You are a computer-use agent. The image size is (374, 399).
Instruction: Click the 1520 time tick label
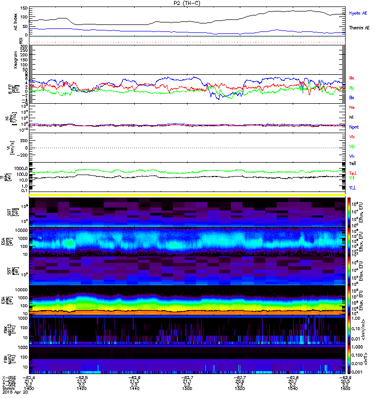pyautogui.click(x=240, y=389)
